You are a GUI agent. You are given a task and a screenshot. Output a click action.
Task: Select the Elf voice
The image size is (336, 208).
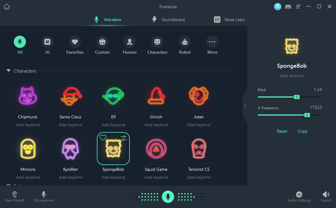[x=113, y=96]
